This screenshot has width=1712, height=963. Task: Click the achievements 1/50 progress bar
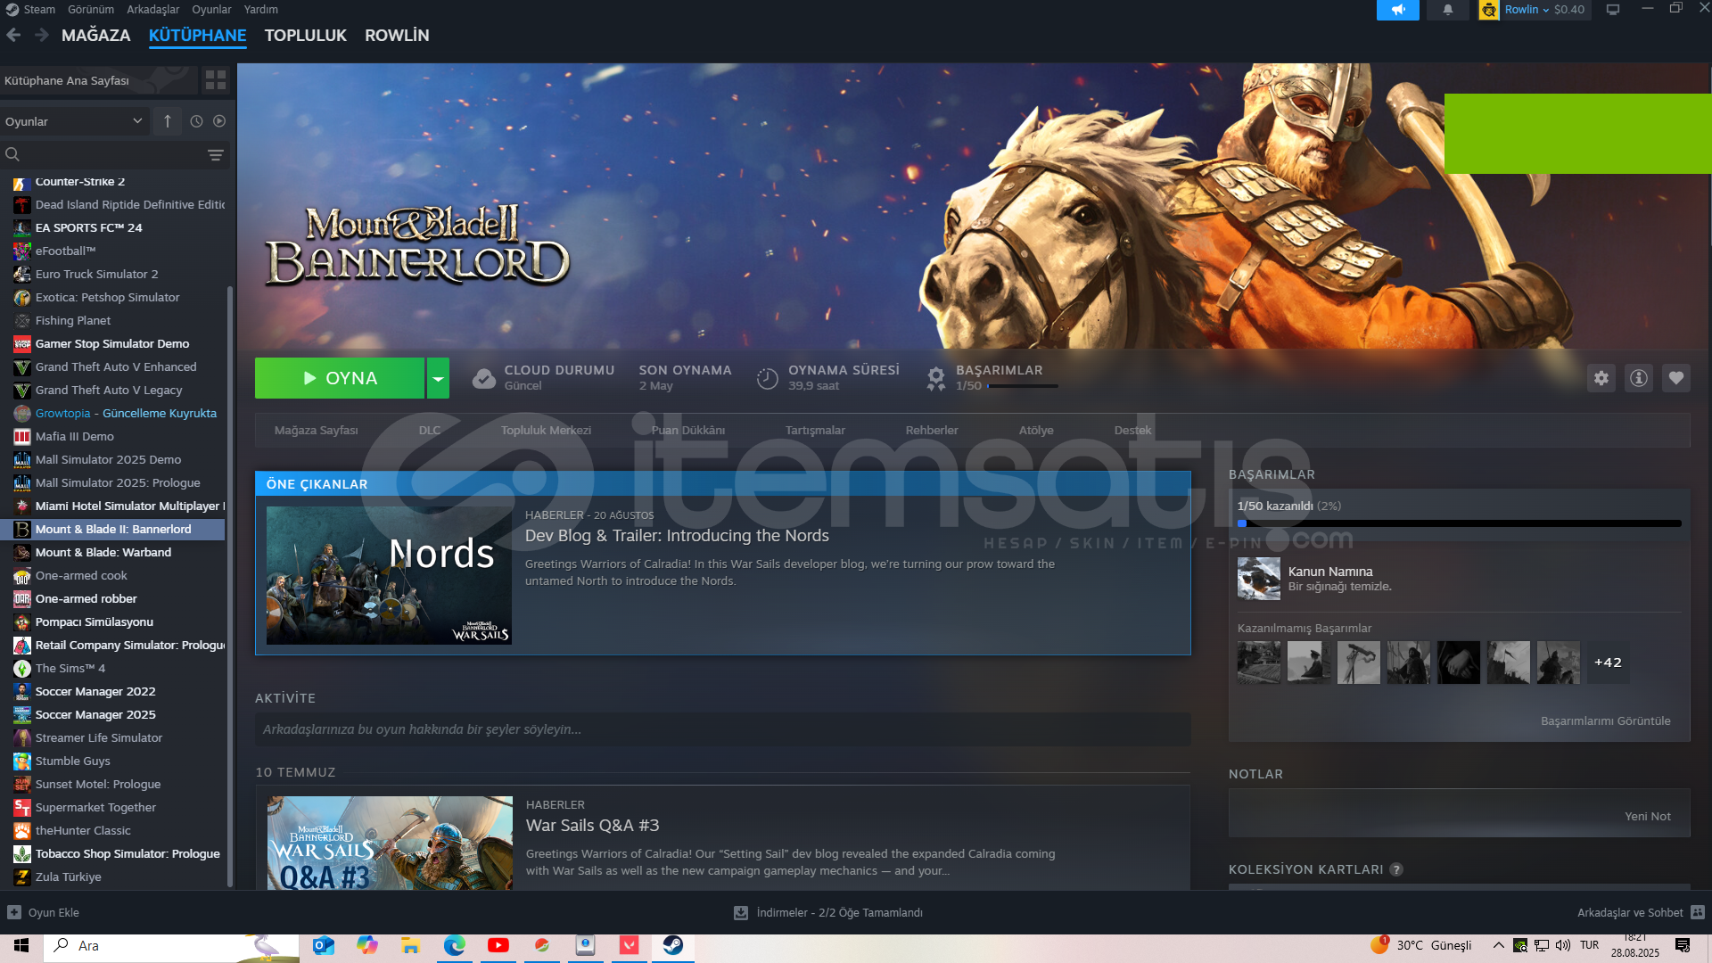1459,523
